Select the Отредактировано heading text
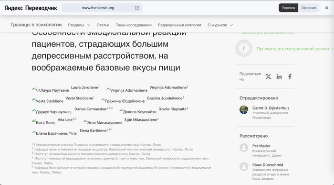The height and width of the screenshot is (185, 334). (259, 98)
